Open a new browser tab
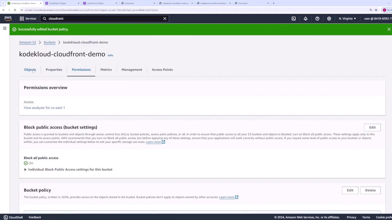The image size is (392, 220). (x=273, y=3)
